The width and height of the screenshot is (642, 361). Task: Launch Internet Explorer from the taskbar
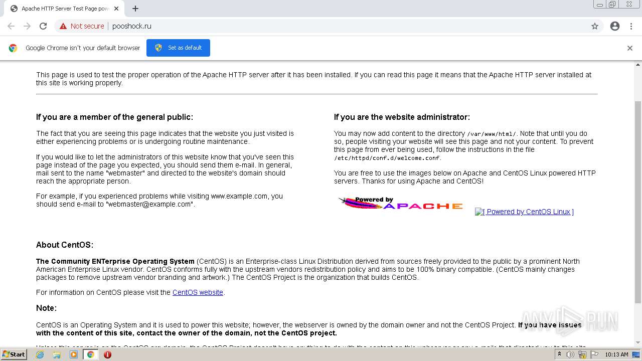40,354
